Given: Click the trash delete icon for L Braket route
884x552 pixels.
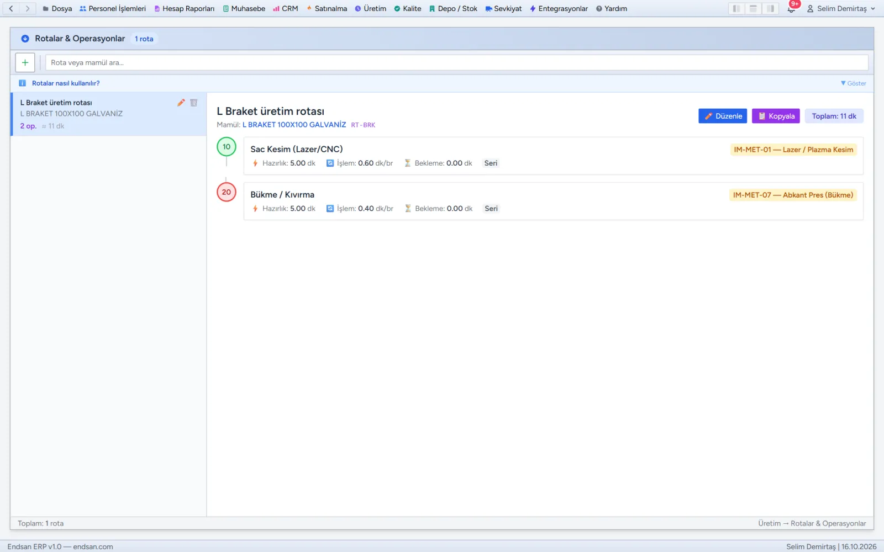Looking at the screenshot, I should click(x=194, y=103).
